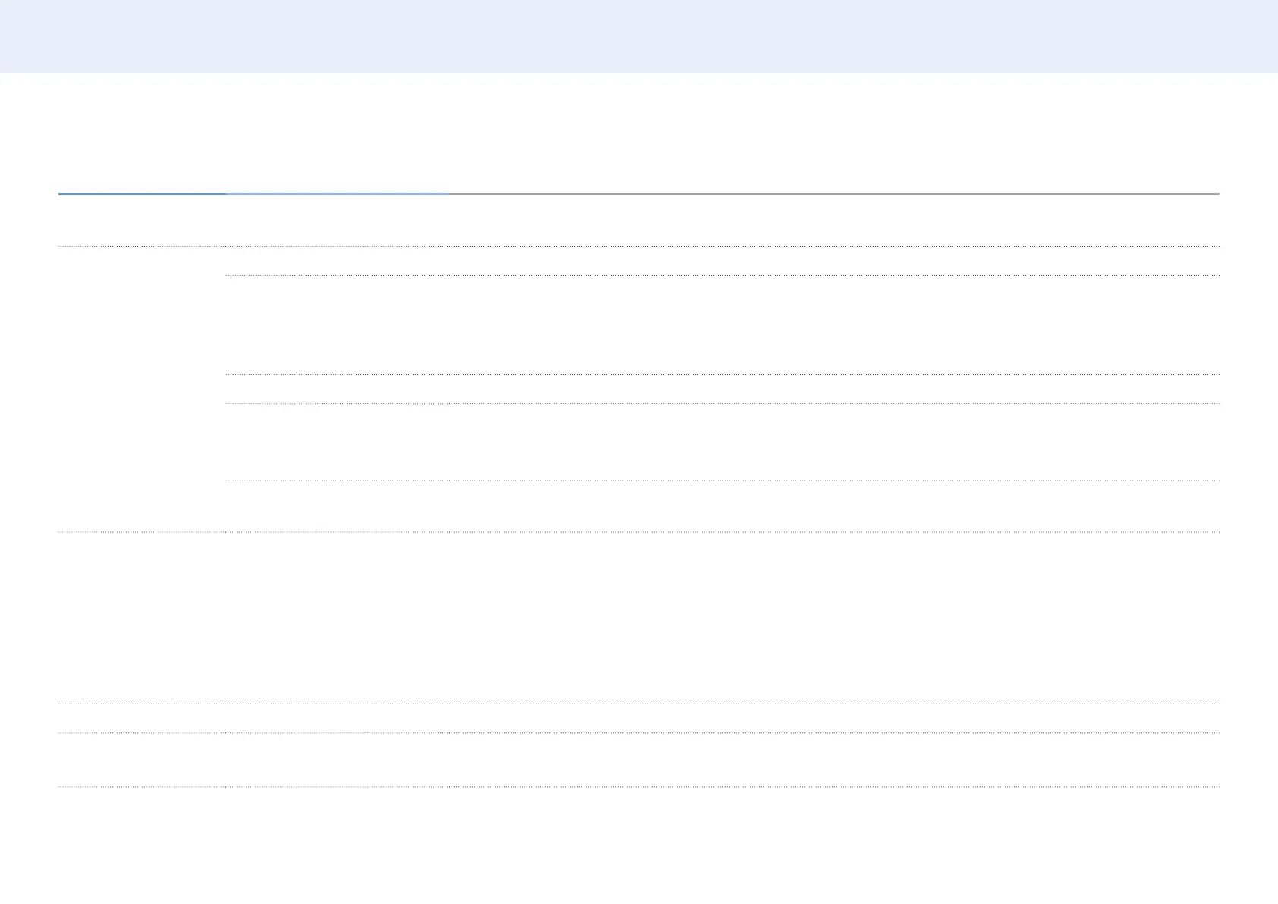Click merged first-column cell of first table group
Screen dimensions: 1278x904
click(142, 389)
